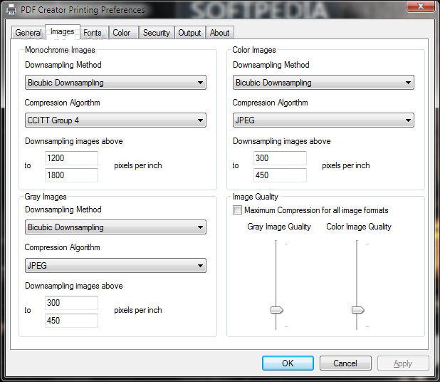Click the Monochrome Images group label
The width and height of the screenshot is (440, 382).
tap(60, 50)
